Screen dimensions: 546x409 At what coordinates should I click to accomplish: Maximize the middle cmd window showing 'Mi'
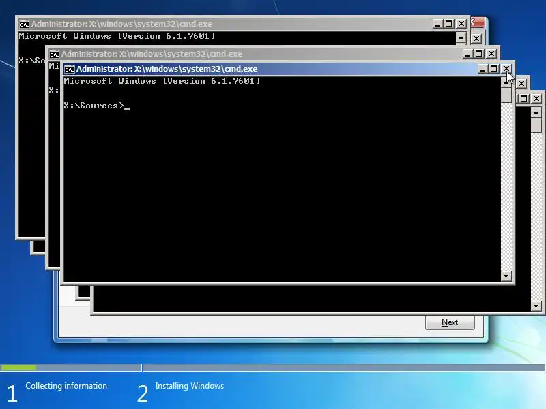pos(479,54)
